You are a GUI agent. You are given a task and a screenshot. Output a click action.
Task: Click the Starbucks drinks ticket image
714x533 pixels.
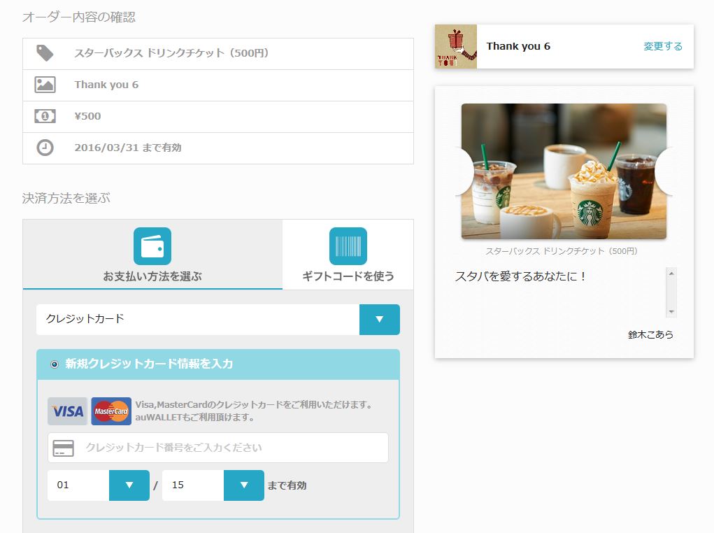pos(564,171)
